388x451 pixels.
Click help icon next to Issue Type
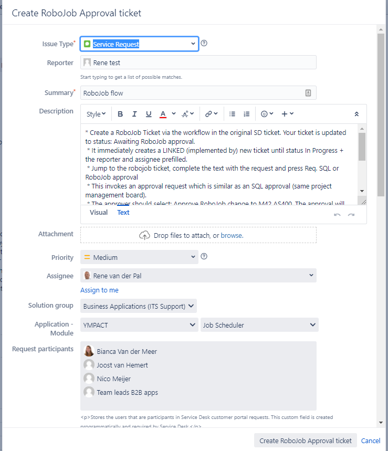(204, 43)
